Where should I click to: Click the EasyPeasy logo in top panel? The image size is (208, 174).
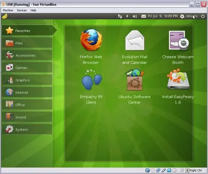tap(5, 16)
